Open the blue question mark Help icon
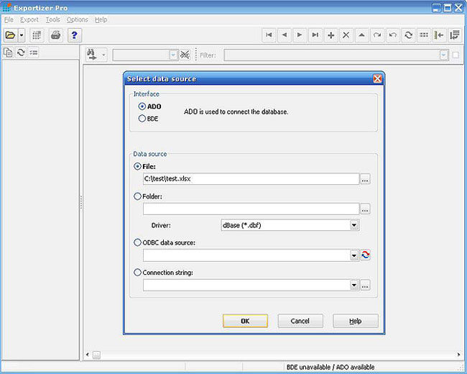Image resolution: width=467 pixels, height=374 pixels. tap(74, 35)
